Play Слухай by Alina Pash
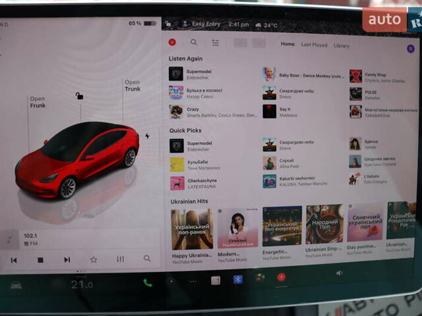The image size is (422, 316). coord(281,163)
